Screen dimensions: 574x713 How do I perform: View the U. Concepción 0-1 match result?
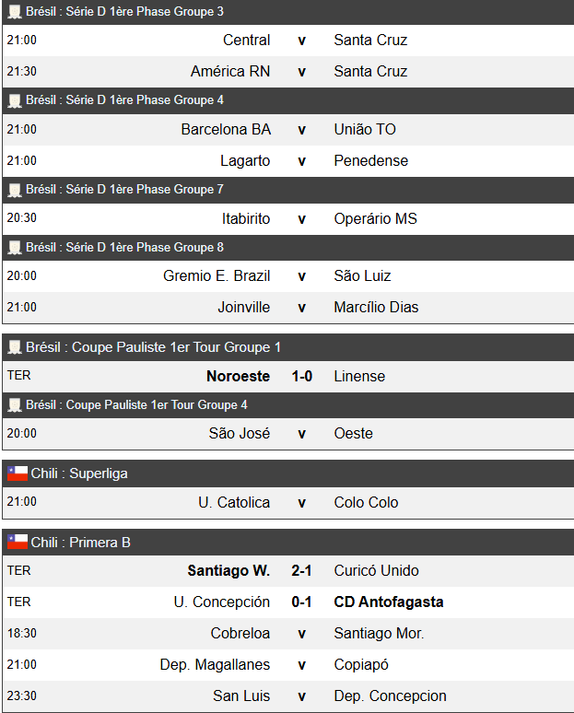coord(301,602)
